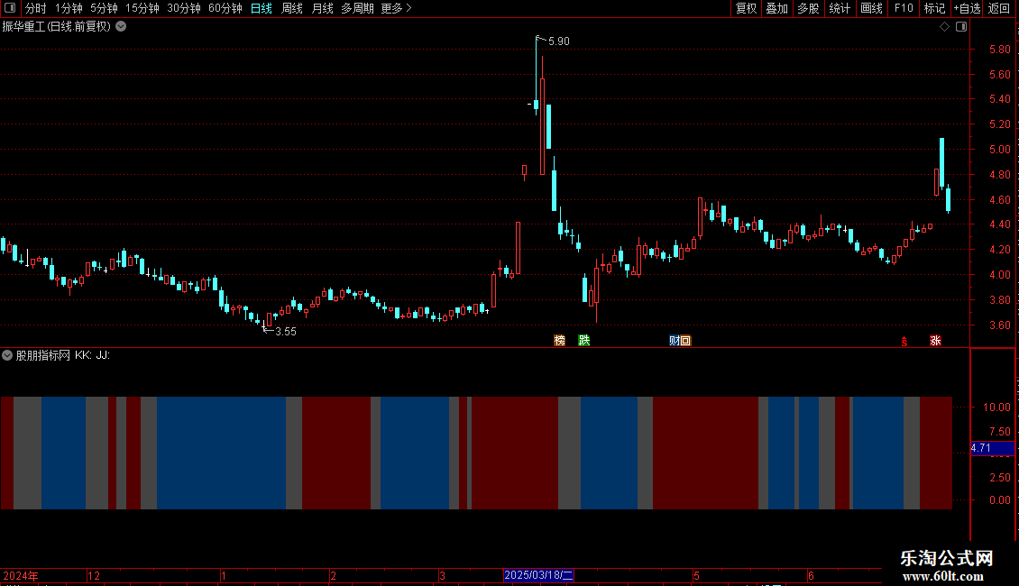Toggle the sidebar panel icon at top-left
Viewport: 1019px width, 586px height.
[10, 8]
